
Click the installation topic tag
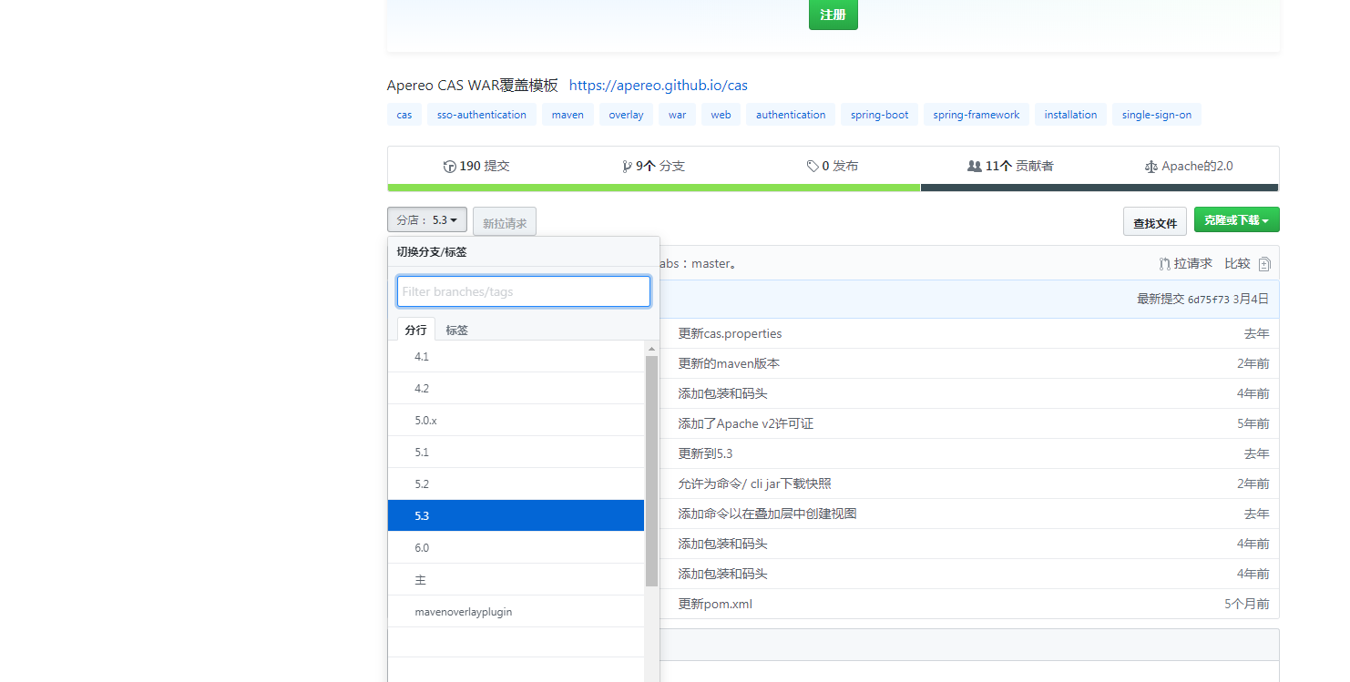tap(1070, 115)
